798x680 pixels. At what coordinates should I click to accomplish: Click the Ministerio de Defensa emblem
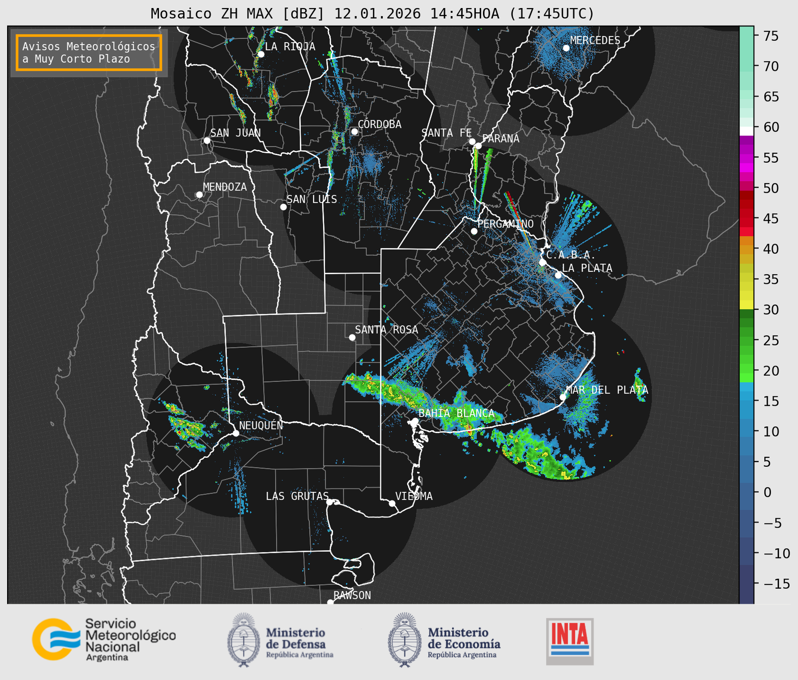(x=243, y=640)
